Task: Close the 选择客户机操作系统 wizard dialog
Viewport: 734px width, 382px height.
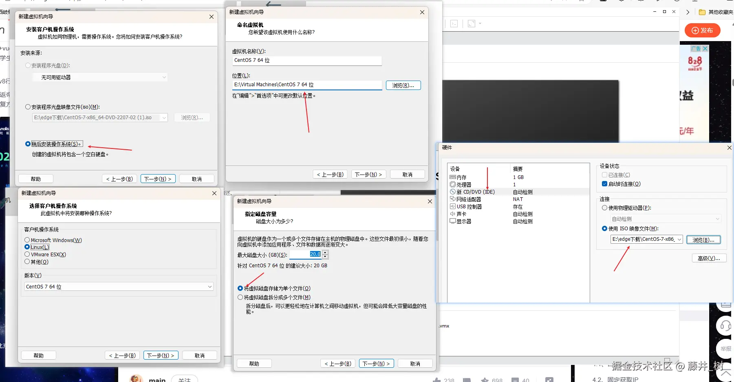Action: coord(214,193)
